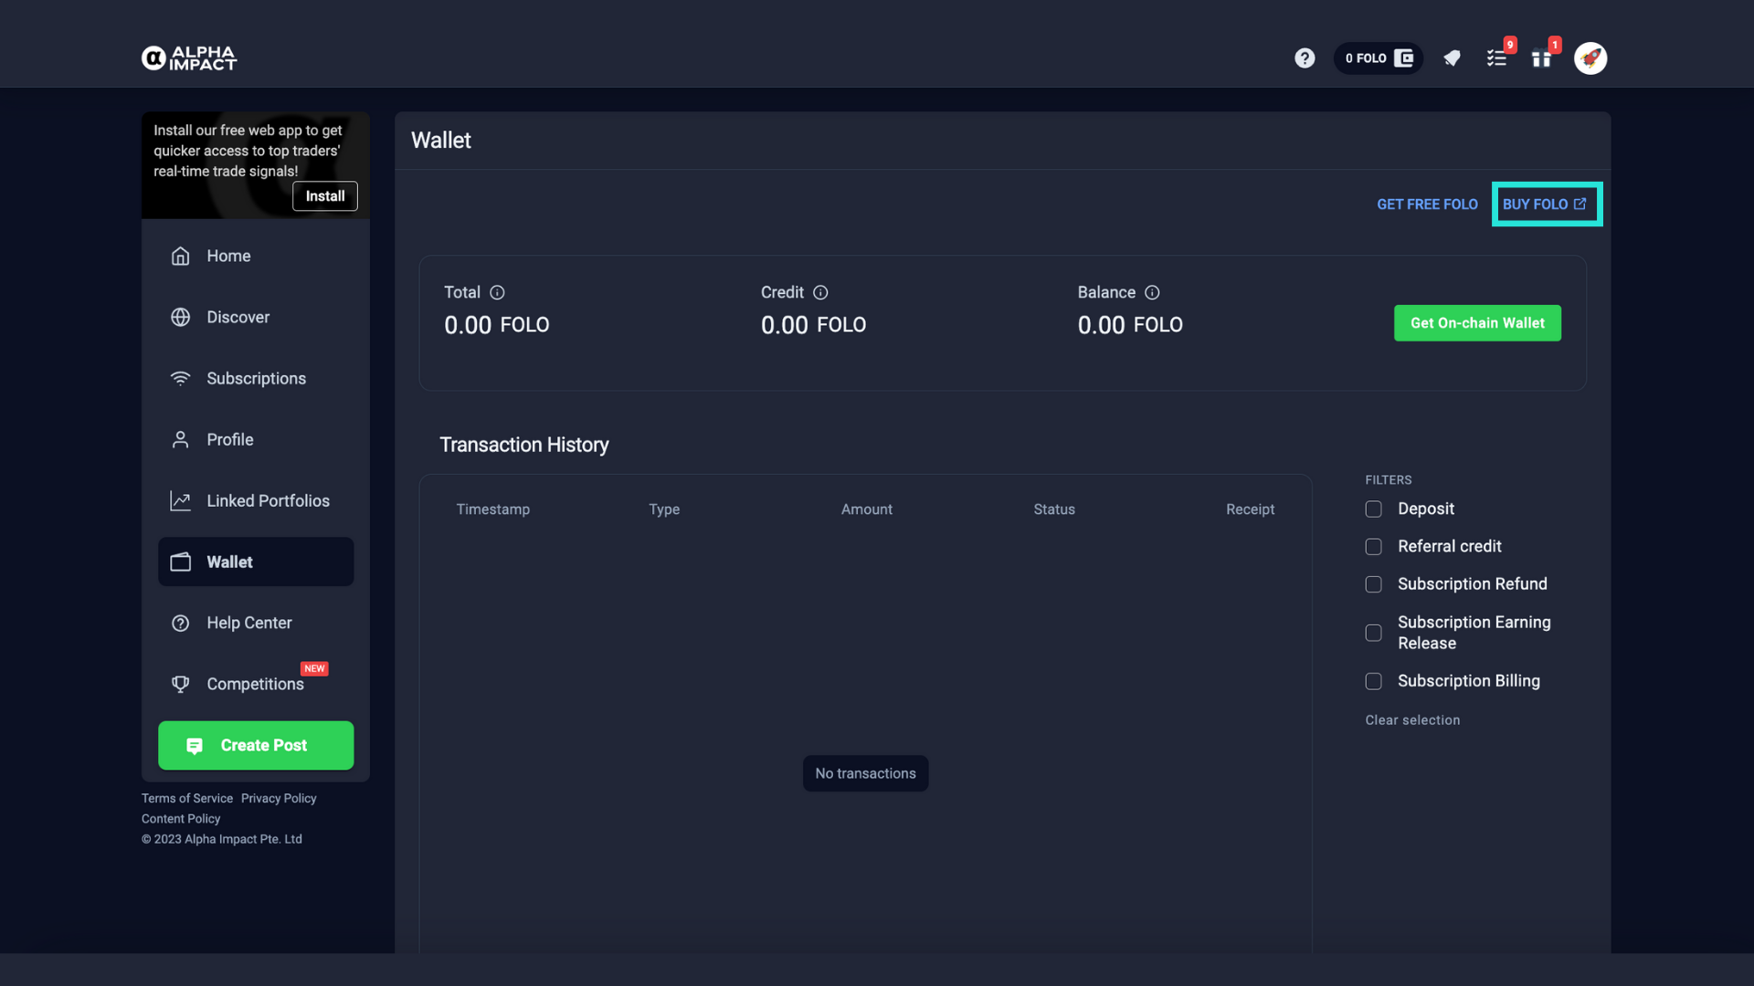This screenshot has height=986, width=1754.
Task: Open the Linked Portfolios menu item
Action: click(256, 501)
